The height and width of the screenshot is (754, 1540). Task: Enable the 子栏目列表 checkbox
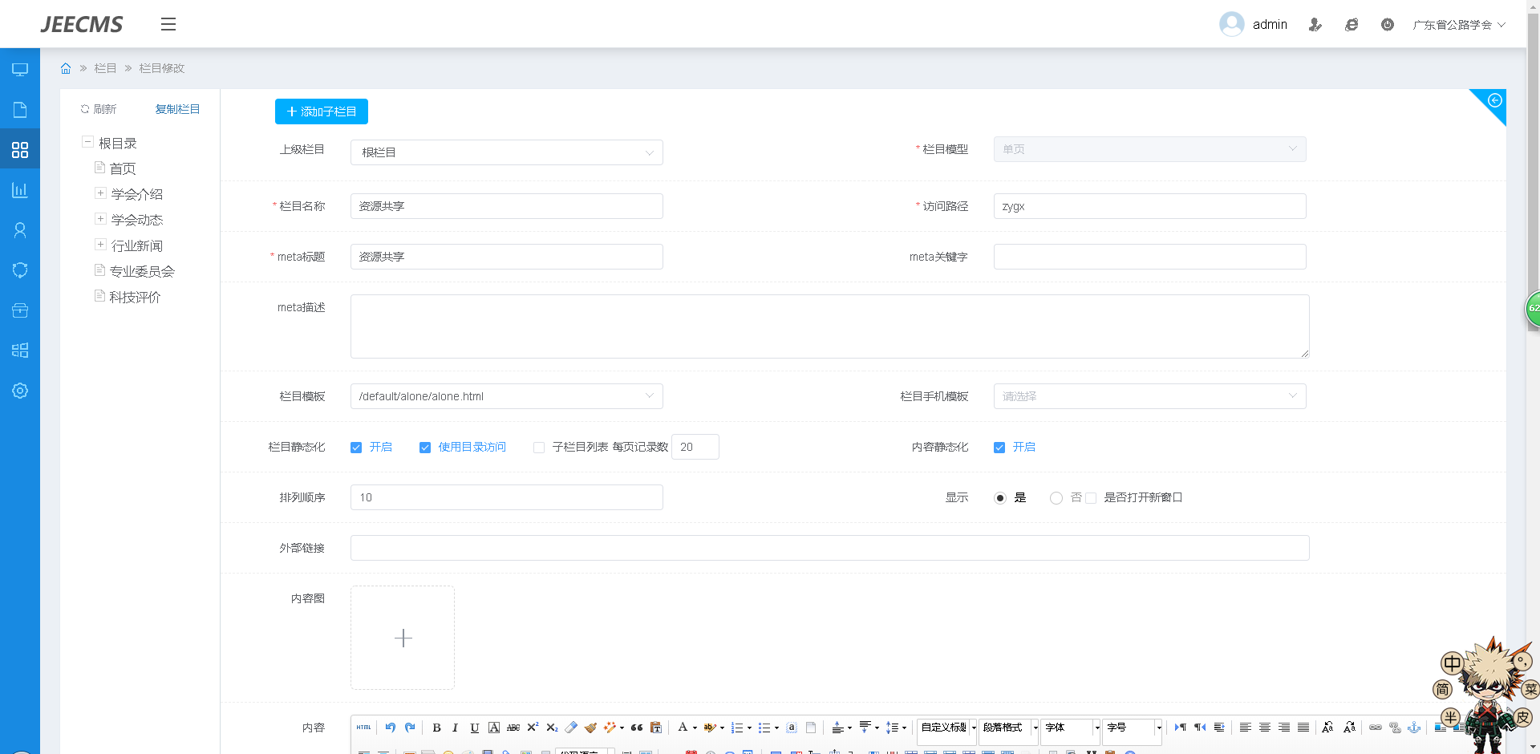(x=539, y=448)
